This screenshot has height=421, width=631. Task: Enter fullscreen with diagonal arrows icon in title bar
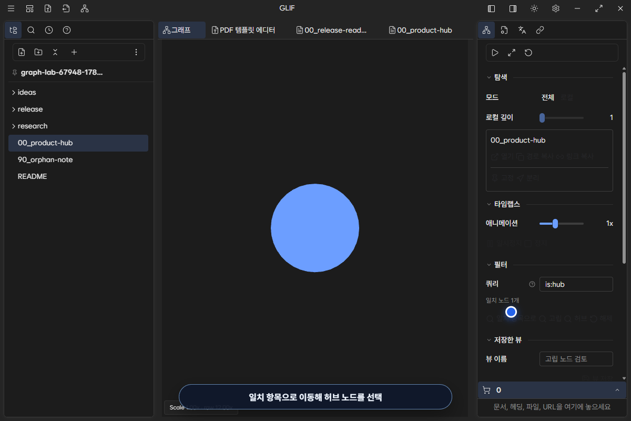click(x=598, y=8)
